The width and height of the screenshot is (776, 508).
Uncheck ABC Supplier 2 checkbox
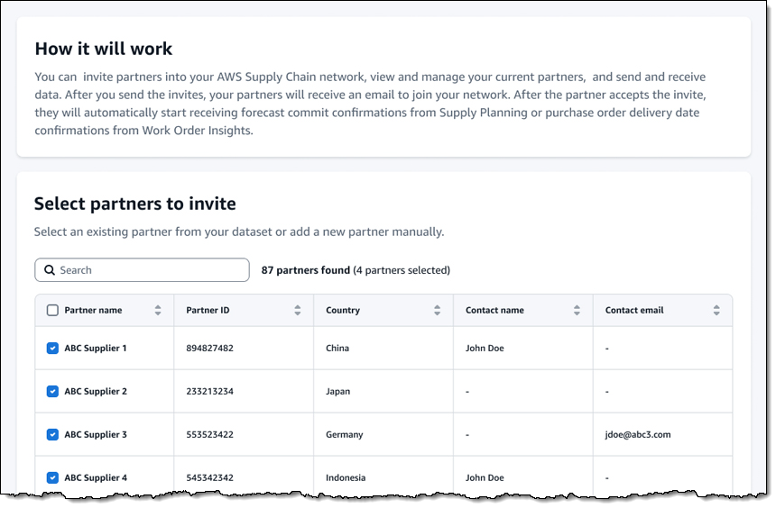pyautogui.click(x=52, y=392)
